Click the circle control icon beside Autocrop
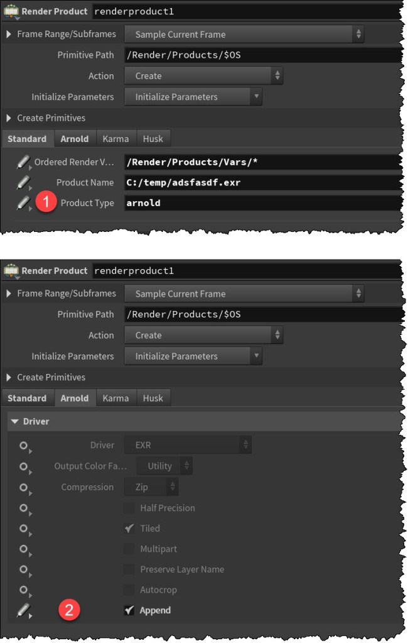Viewport: 408px width, 643px height. coord(24,590)
